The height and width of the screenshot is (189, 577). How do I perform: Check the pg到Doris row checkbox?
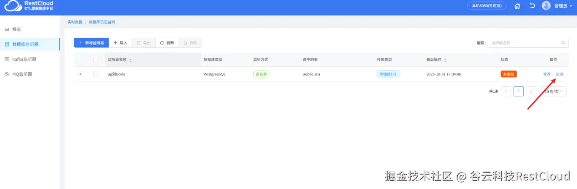tap(96, 74)
